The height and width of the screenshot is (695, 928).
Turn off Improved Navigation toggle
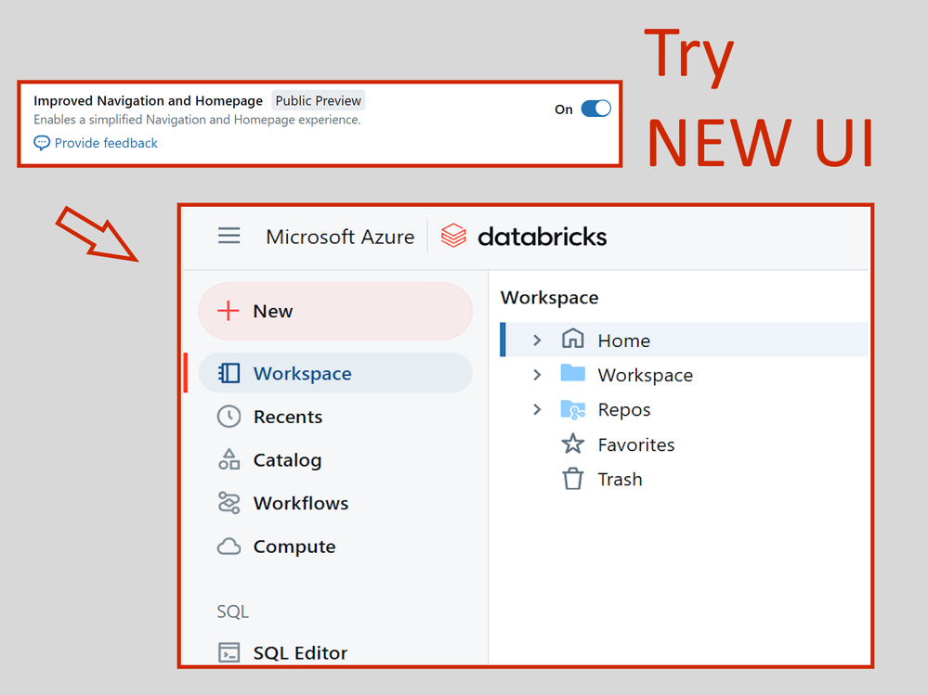pos(595,109)
